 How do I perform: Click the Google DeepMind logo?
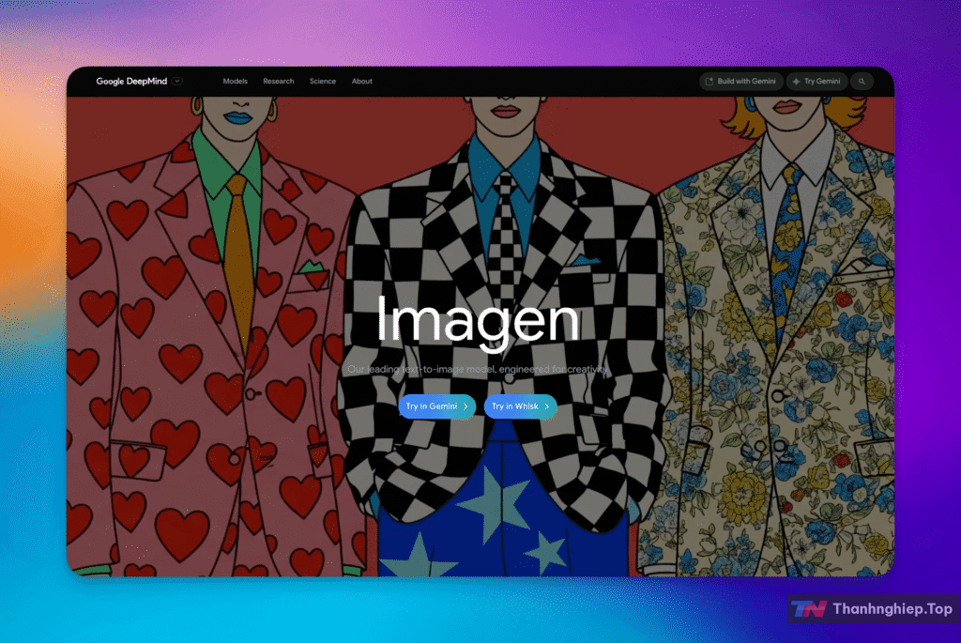(131, 81)
